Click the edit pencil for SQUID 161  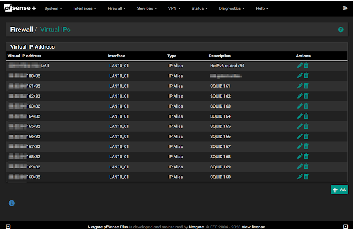pos(299,86)
